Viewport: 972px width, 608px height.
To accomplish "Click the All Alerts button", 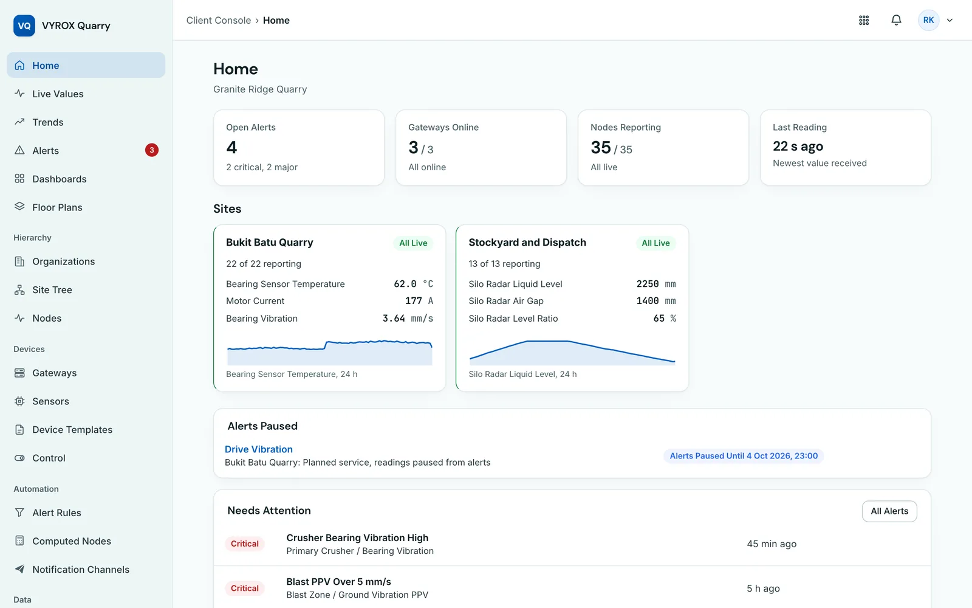I will (889, 511).
